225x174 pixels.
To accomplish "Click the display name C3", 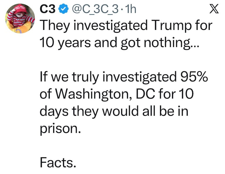I will [47, 10].
